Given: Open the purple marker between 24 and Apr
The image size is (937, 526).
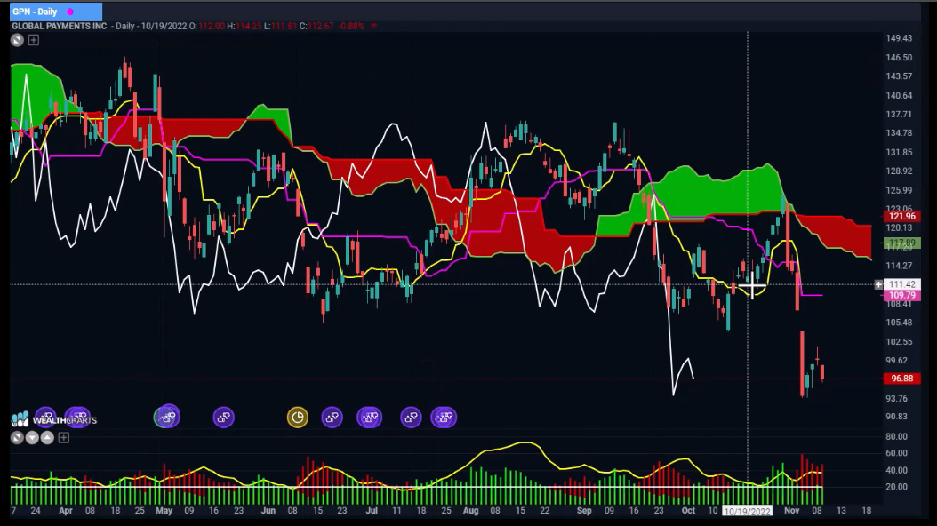Looking at the screenshot, I should tap(46, 416).
